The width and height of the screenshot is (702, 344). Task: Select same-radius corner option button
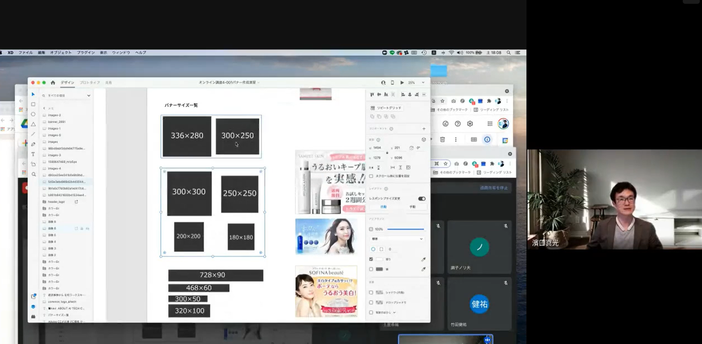coord(373,249)
